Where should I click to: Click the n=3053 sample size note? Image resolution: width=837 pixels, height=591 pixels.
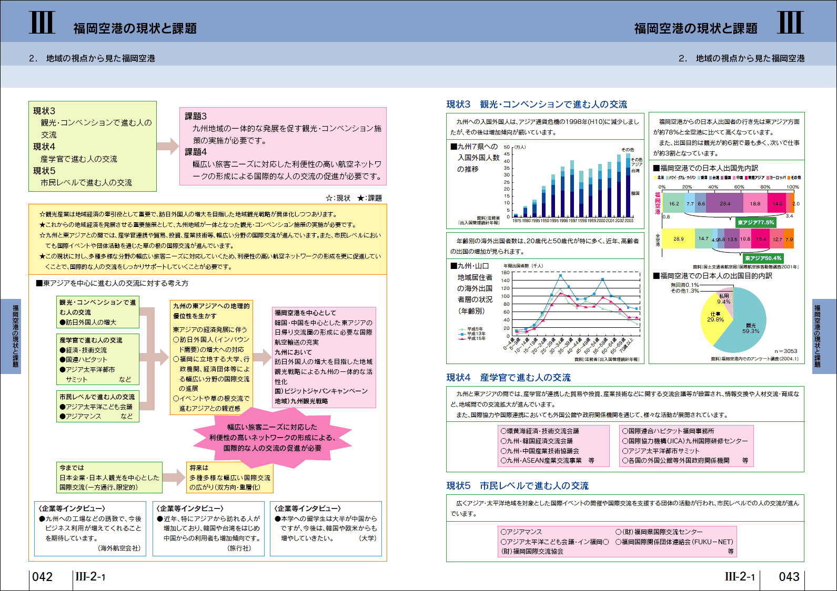[x=785, y=351]
